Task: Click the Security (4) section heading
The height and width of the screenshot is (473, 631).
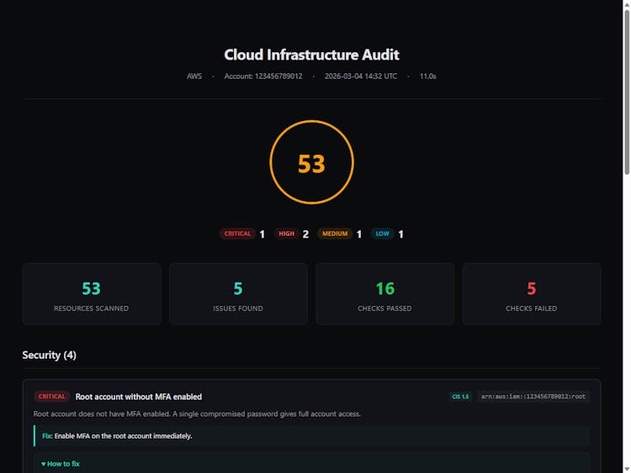Action: 50,355
